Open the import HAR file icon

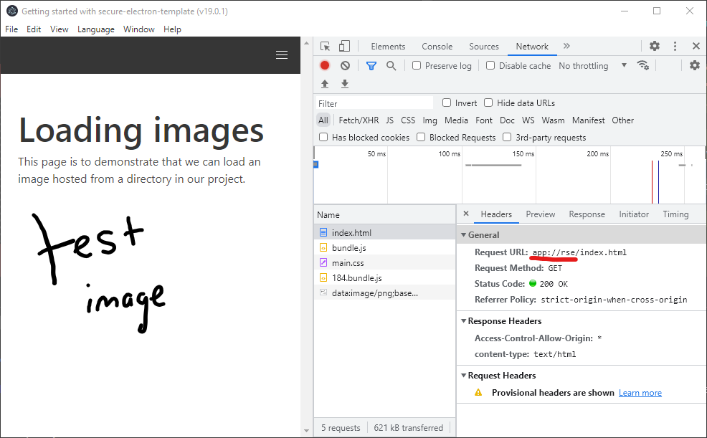324,84
